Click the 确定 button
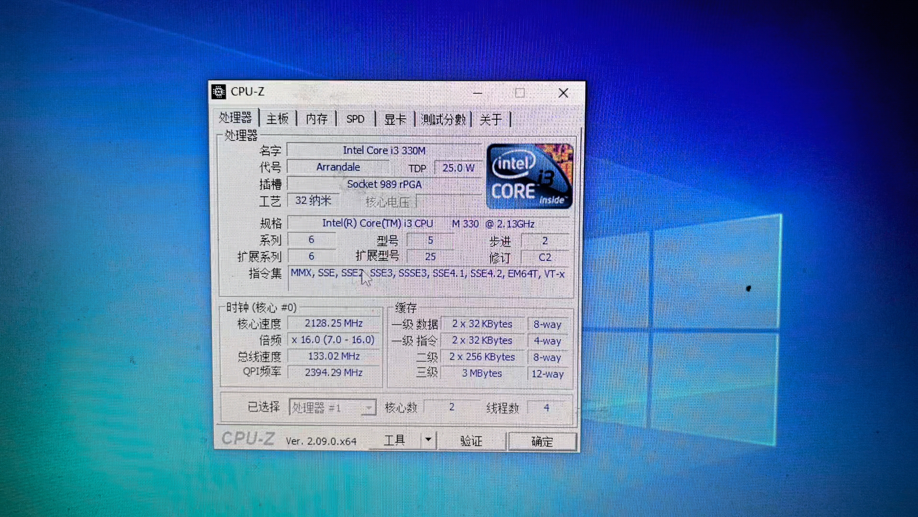Viewport: 918px width, 517px height. coord(542,441)
